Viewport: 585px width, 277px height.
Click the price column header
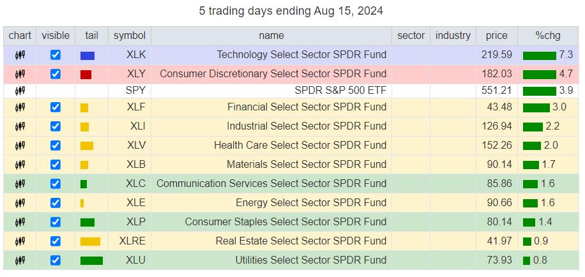tap(496, 36)
